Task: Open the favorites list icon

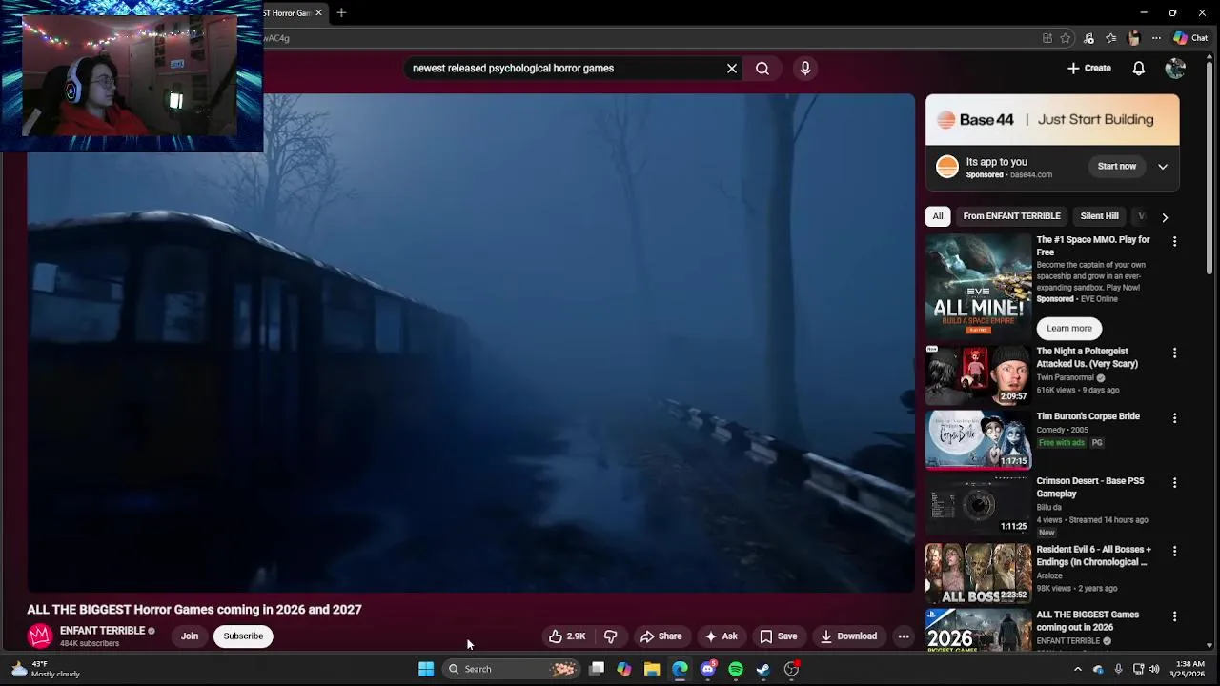Action: (1111, 38)
